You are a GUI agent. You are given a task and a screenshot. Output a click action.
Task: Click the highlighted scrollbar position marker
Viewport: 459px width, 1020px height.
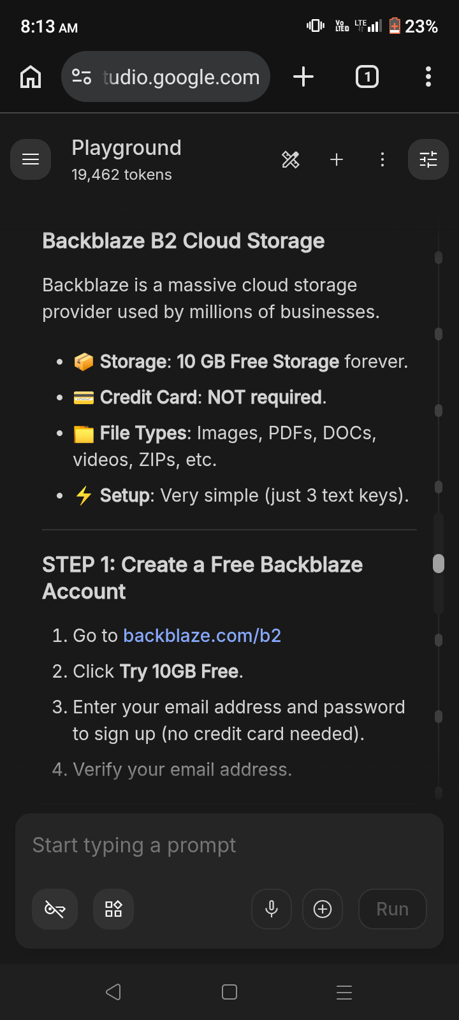tap(439, 564)
